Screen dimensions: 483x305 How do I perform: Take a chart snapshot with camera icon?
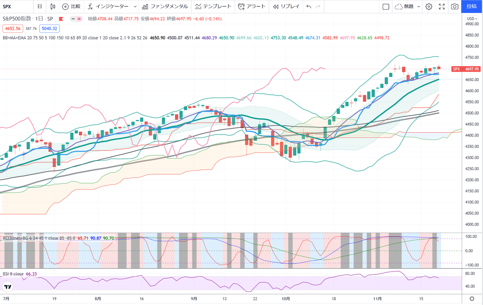454,6
